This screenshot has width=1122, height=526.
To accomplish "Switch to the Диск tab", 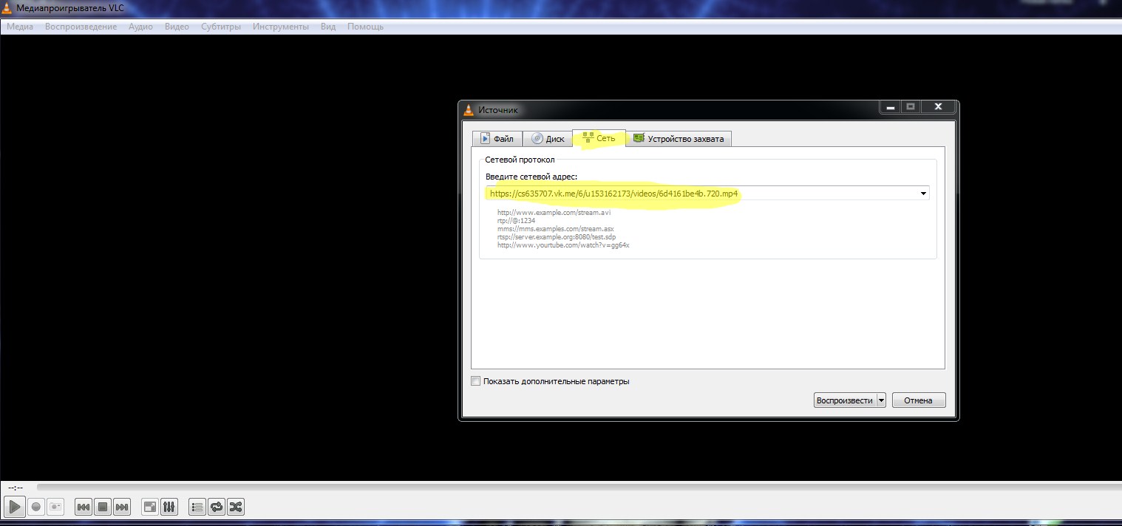I will point(548,138).
